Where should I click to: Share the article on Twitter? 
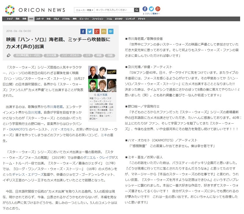(90, 32)
